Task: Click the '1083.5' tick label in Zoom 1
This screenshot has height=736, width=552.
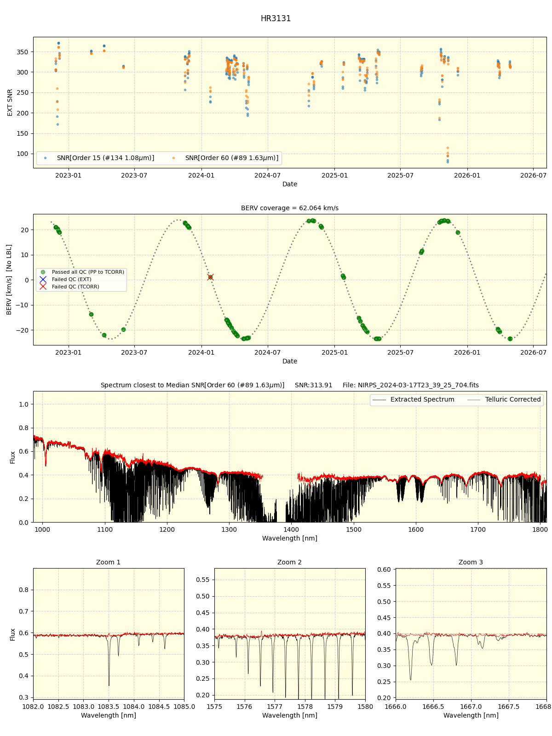Action: coord(109,707)
